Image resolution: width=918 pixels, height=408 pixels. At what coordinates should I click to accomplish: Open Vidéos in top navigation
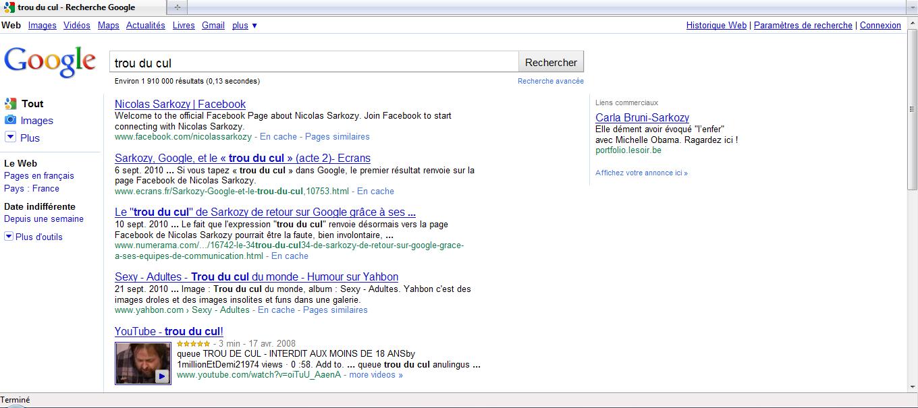pos(77,26)
